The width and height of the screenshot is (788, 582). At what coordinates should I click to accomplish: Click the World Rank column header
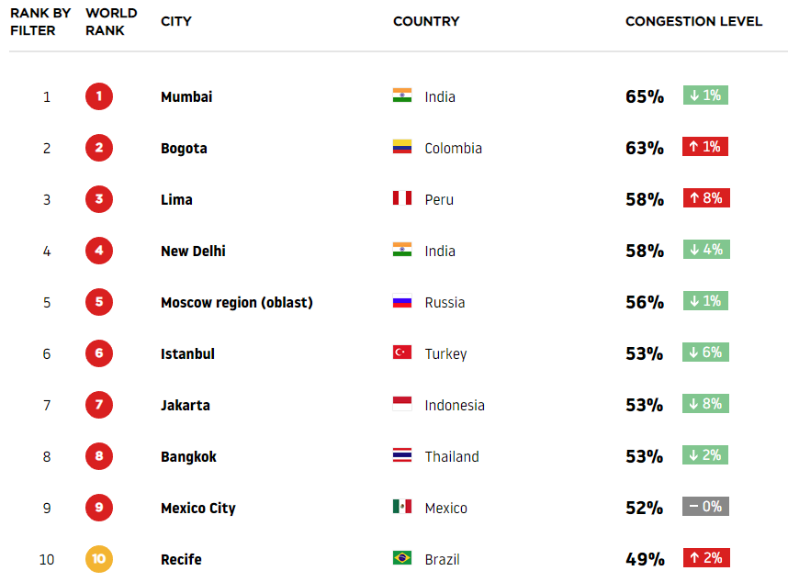click(111, 22)
